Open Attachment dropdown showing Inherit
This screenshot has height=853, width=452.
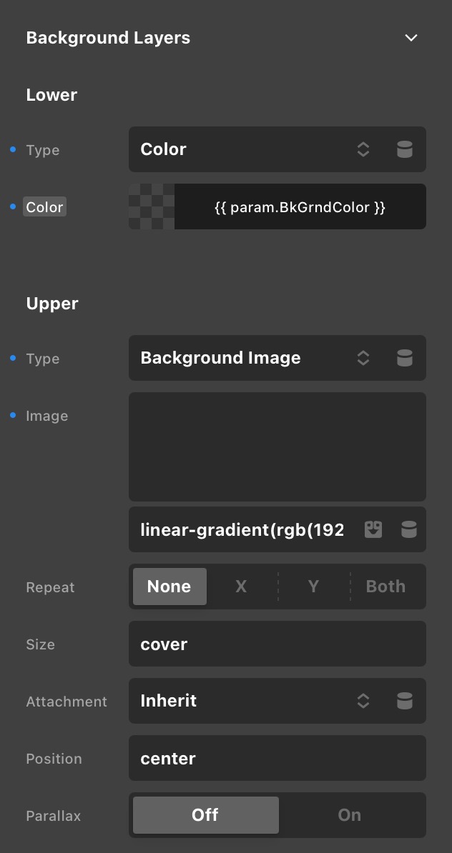tap(277, 701)
